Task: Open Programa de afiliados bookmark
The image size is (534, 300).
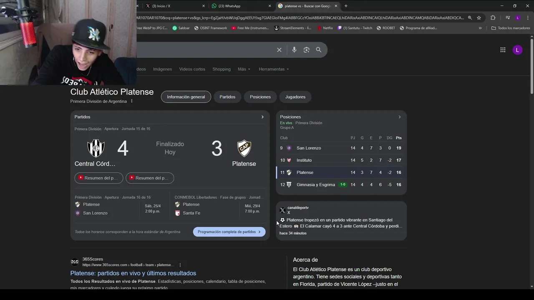Action: pyautogui.click(x=418, y=28)
